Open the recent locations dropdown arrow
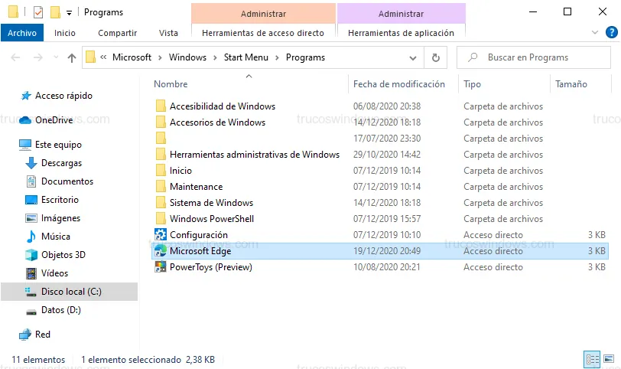Image resolution: width=621 pixels, height=369 pixels. tap(55, 57)
